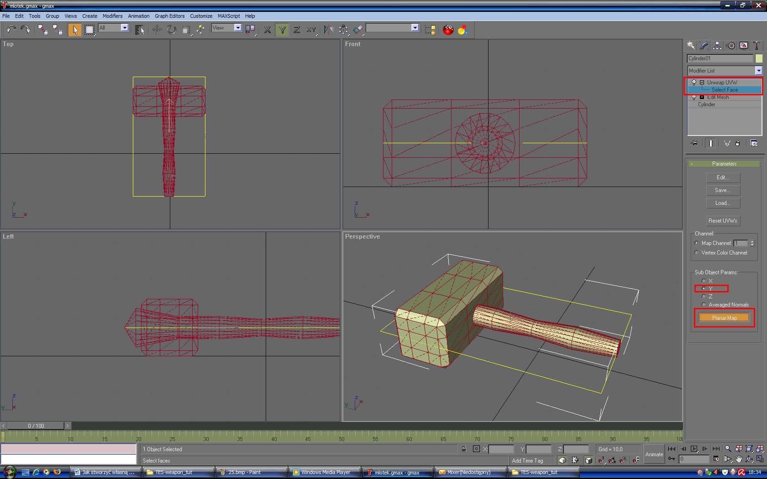Viewport: 767px width, 479px height.
Task: Click the Array tool in the toolbar
Action: click(343, 30)
